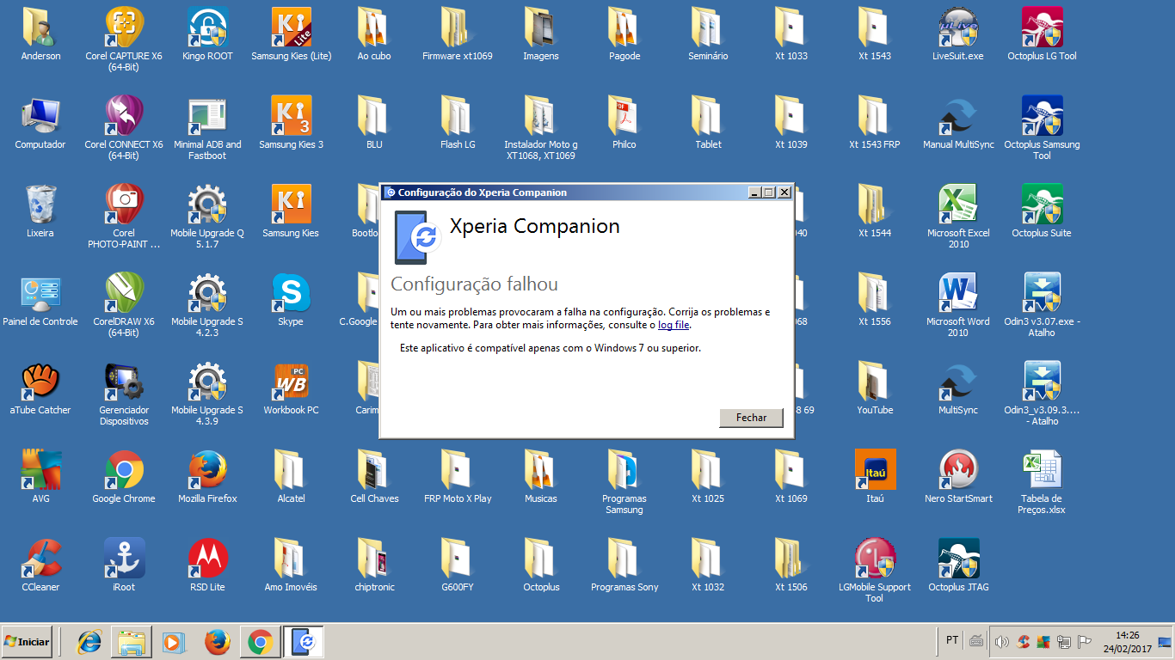Image resolution: width=1175 pixels, height=660 pixels.
Task: Click the Show desktop button
Action: pos(1165,642)
